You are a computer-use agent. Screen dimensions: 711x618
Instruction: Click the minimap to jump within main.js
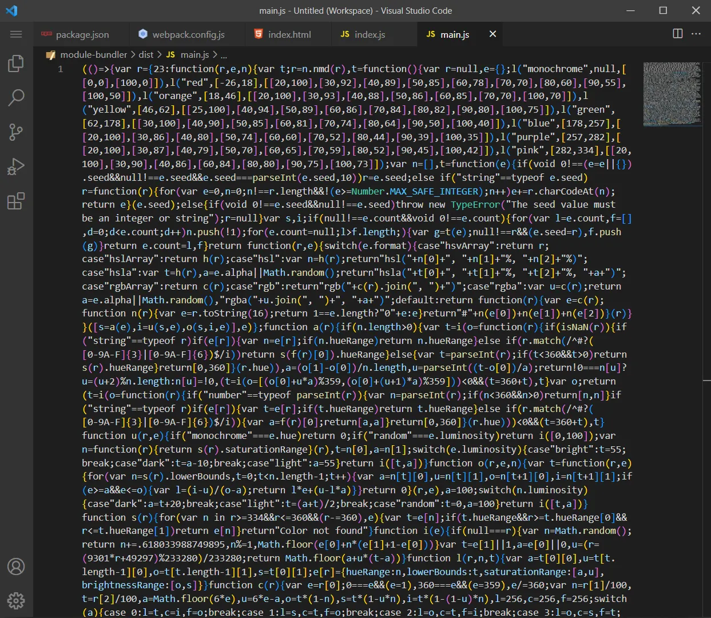[x=673, y=94]
